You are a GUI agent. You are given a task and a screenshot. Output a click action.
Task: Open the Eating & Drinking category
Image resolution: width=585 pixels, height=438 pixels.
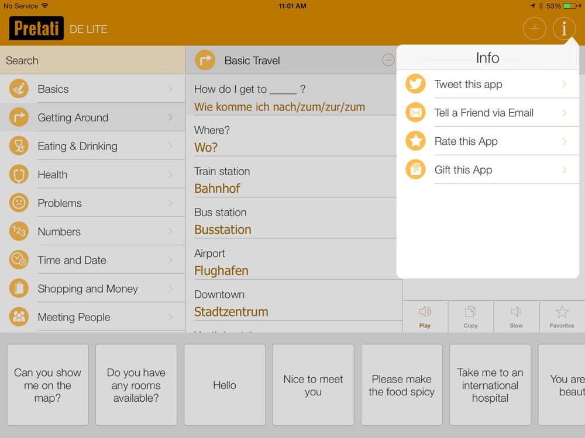[92, 146]
